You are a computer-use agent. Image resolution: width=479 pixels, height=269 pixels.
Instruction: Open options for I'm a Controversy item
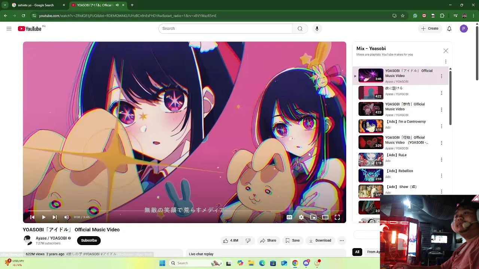442,126
